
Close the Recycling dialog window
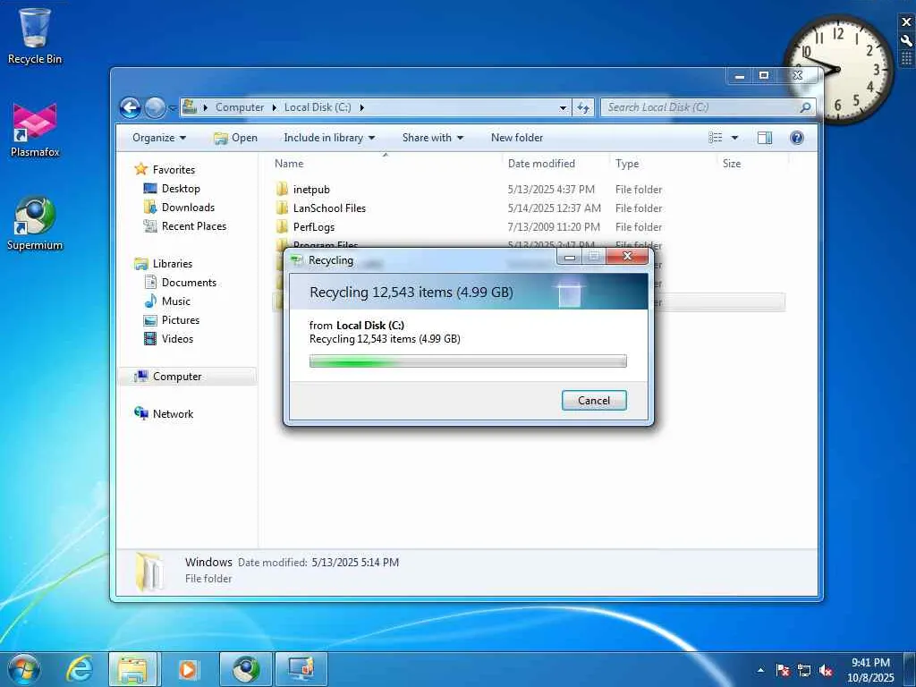[627, 257]
